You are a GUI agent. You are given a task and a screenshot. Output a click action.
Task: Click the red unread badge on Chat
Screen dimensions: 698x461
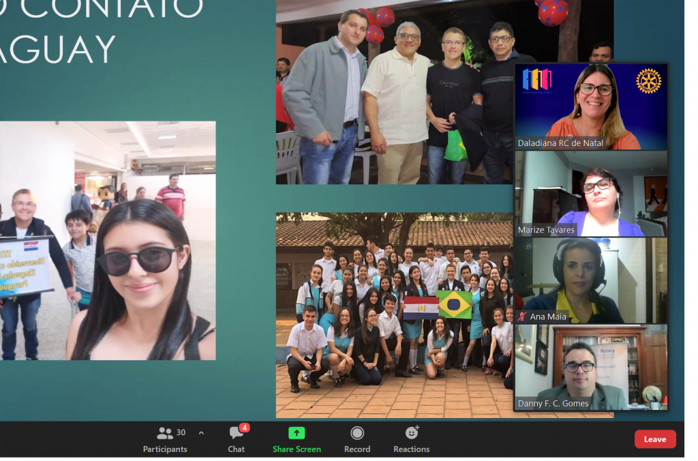244,428
